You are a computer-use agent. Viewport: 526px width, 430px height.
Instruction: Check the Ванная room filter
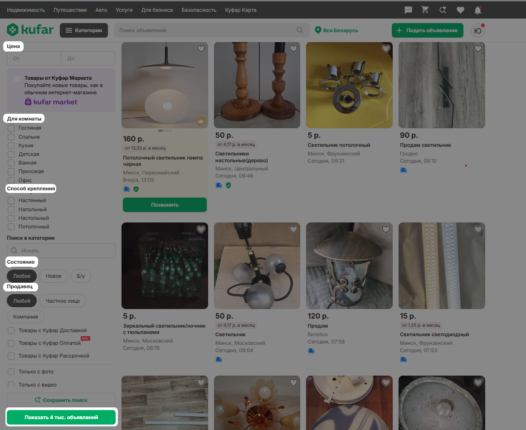[x=11, y=163]
